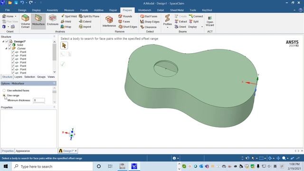Open the Measure ribbon tab
Image resolution: width=304 pixels, height=171 pixels.
(x=69, y=10)
